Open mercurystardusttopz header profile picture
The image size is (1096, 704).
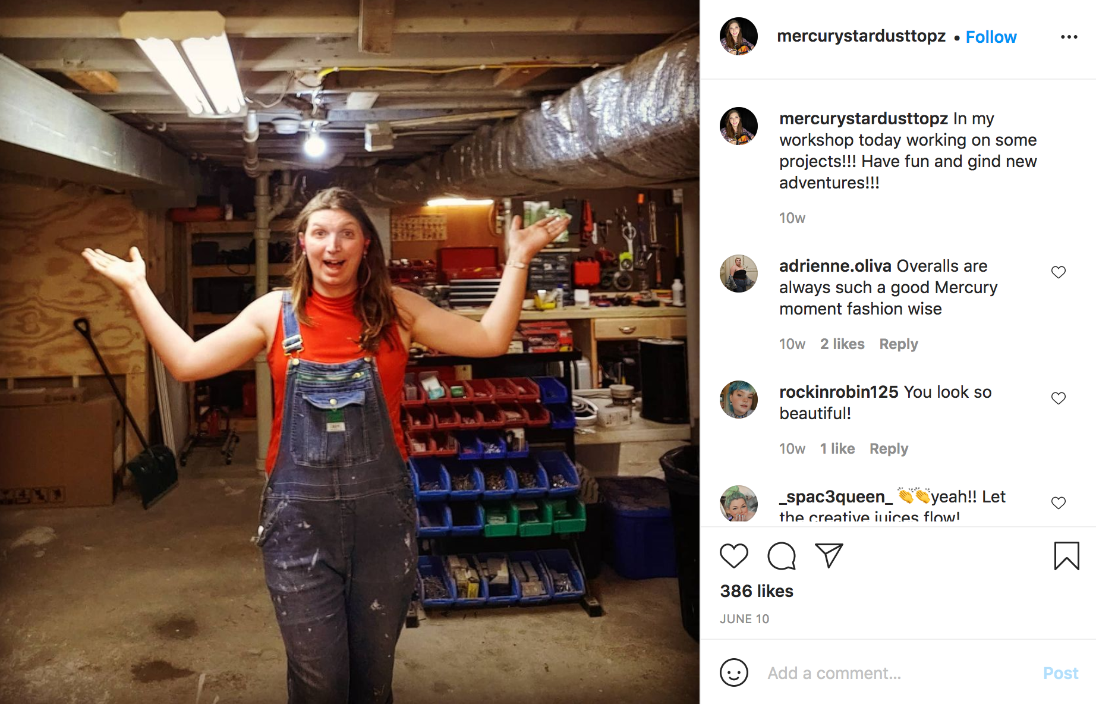pos(738,36)
